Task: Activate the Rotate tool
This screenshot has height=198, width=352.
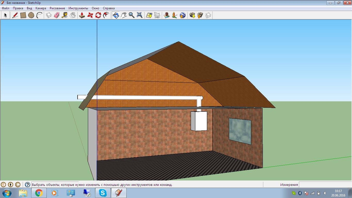Action: [x=98, y=15]
